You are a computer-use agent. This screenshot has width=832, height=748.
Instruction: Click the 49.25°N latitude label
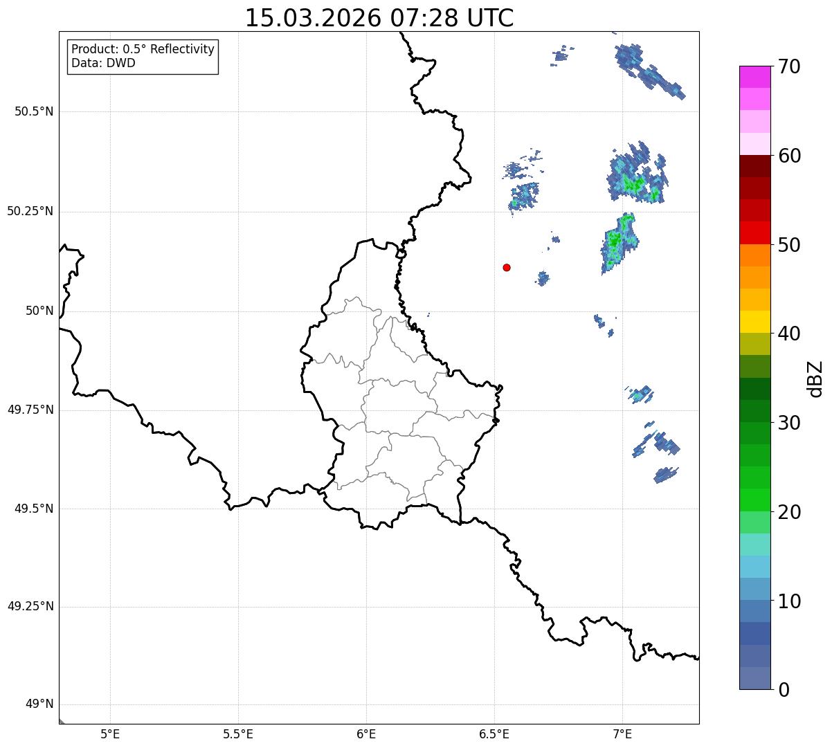(x=30, y=607)
